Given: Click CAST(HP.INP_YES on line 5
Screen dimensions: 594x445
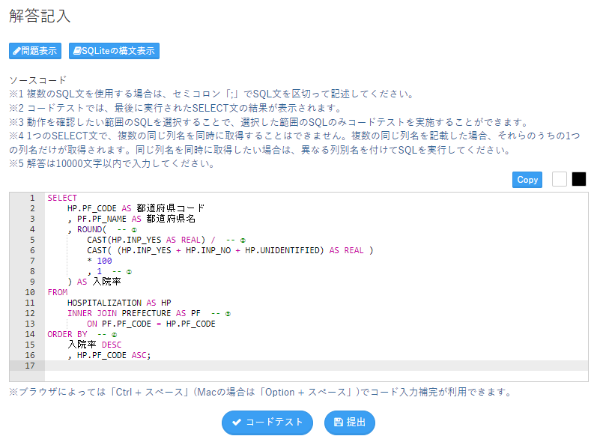Looking at the screenshot, I should coord(124,240).
